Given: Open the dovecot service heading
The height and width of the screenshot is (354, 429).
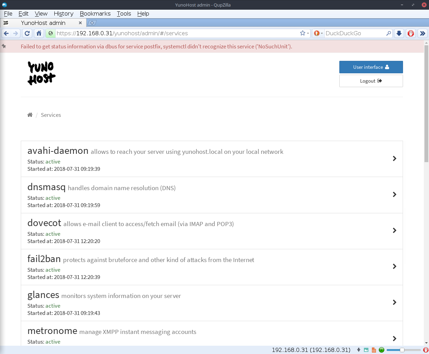Looking at the screenshot, I should [44, 223].
